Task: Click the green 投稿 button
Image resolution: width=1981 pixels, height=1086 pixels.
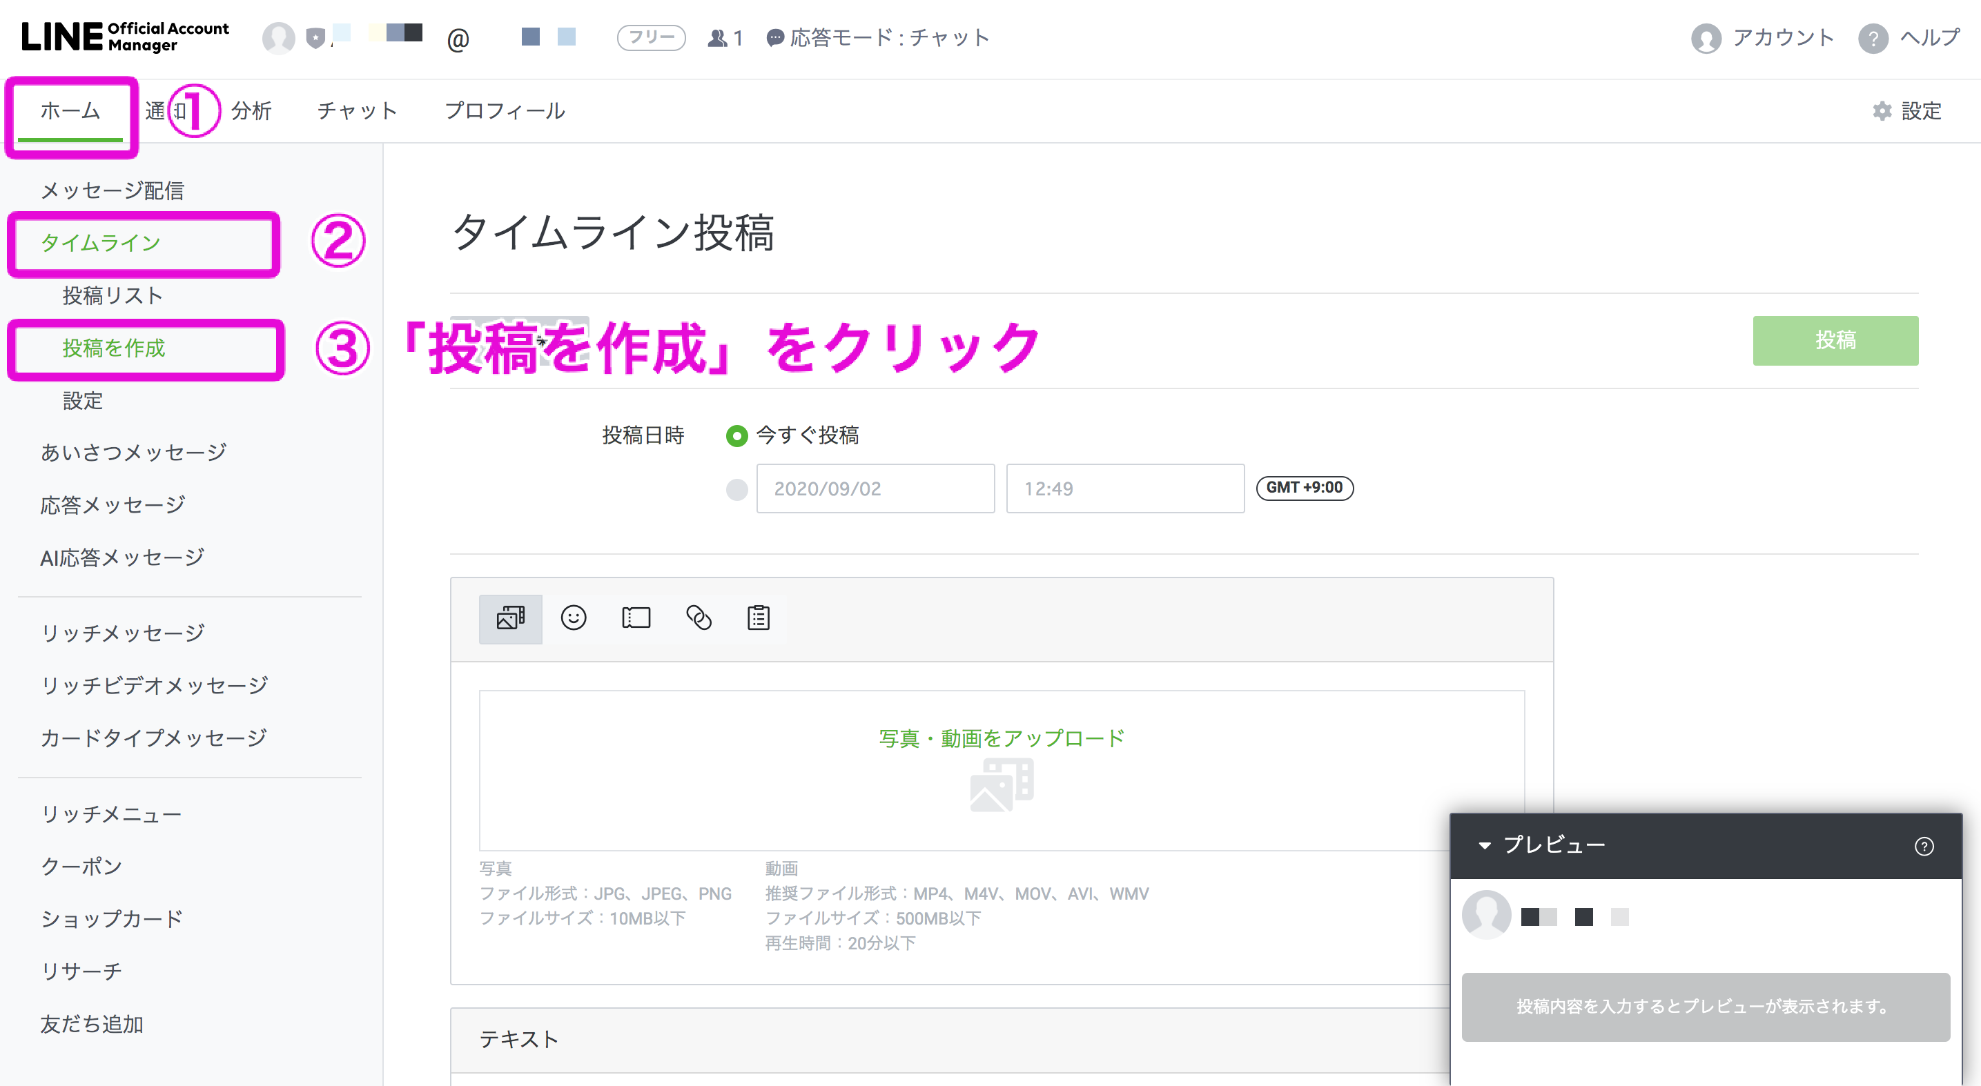Action: tap(1835, 340)
